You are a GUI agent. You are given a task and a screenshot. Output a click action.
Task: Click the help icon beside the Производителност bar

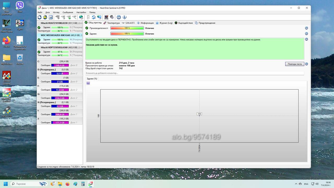coord(307,28)
